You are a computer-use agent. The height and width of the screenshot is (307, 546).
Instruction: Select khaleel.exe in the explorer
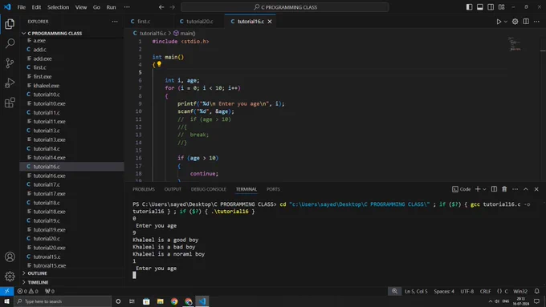point(47,86)
